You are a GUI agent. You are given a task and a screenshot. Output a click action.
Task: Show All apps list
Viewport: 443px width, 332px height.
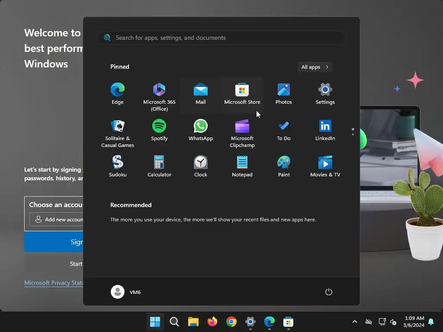315,67
